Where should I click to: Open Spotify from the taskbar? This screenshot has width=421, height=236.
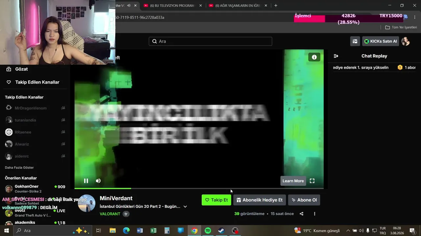pos(208,231)
